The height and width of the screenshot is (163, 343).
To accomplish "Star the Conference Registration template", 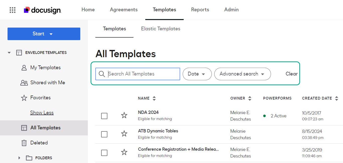I will pyautogui.click(x=124, y=152).
